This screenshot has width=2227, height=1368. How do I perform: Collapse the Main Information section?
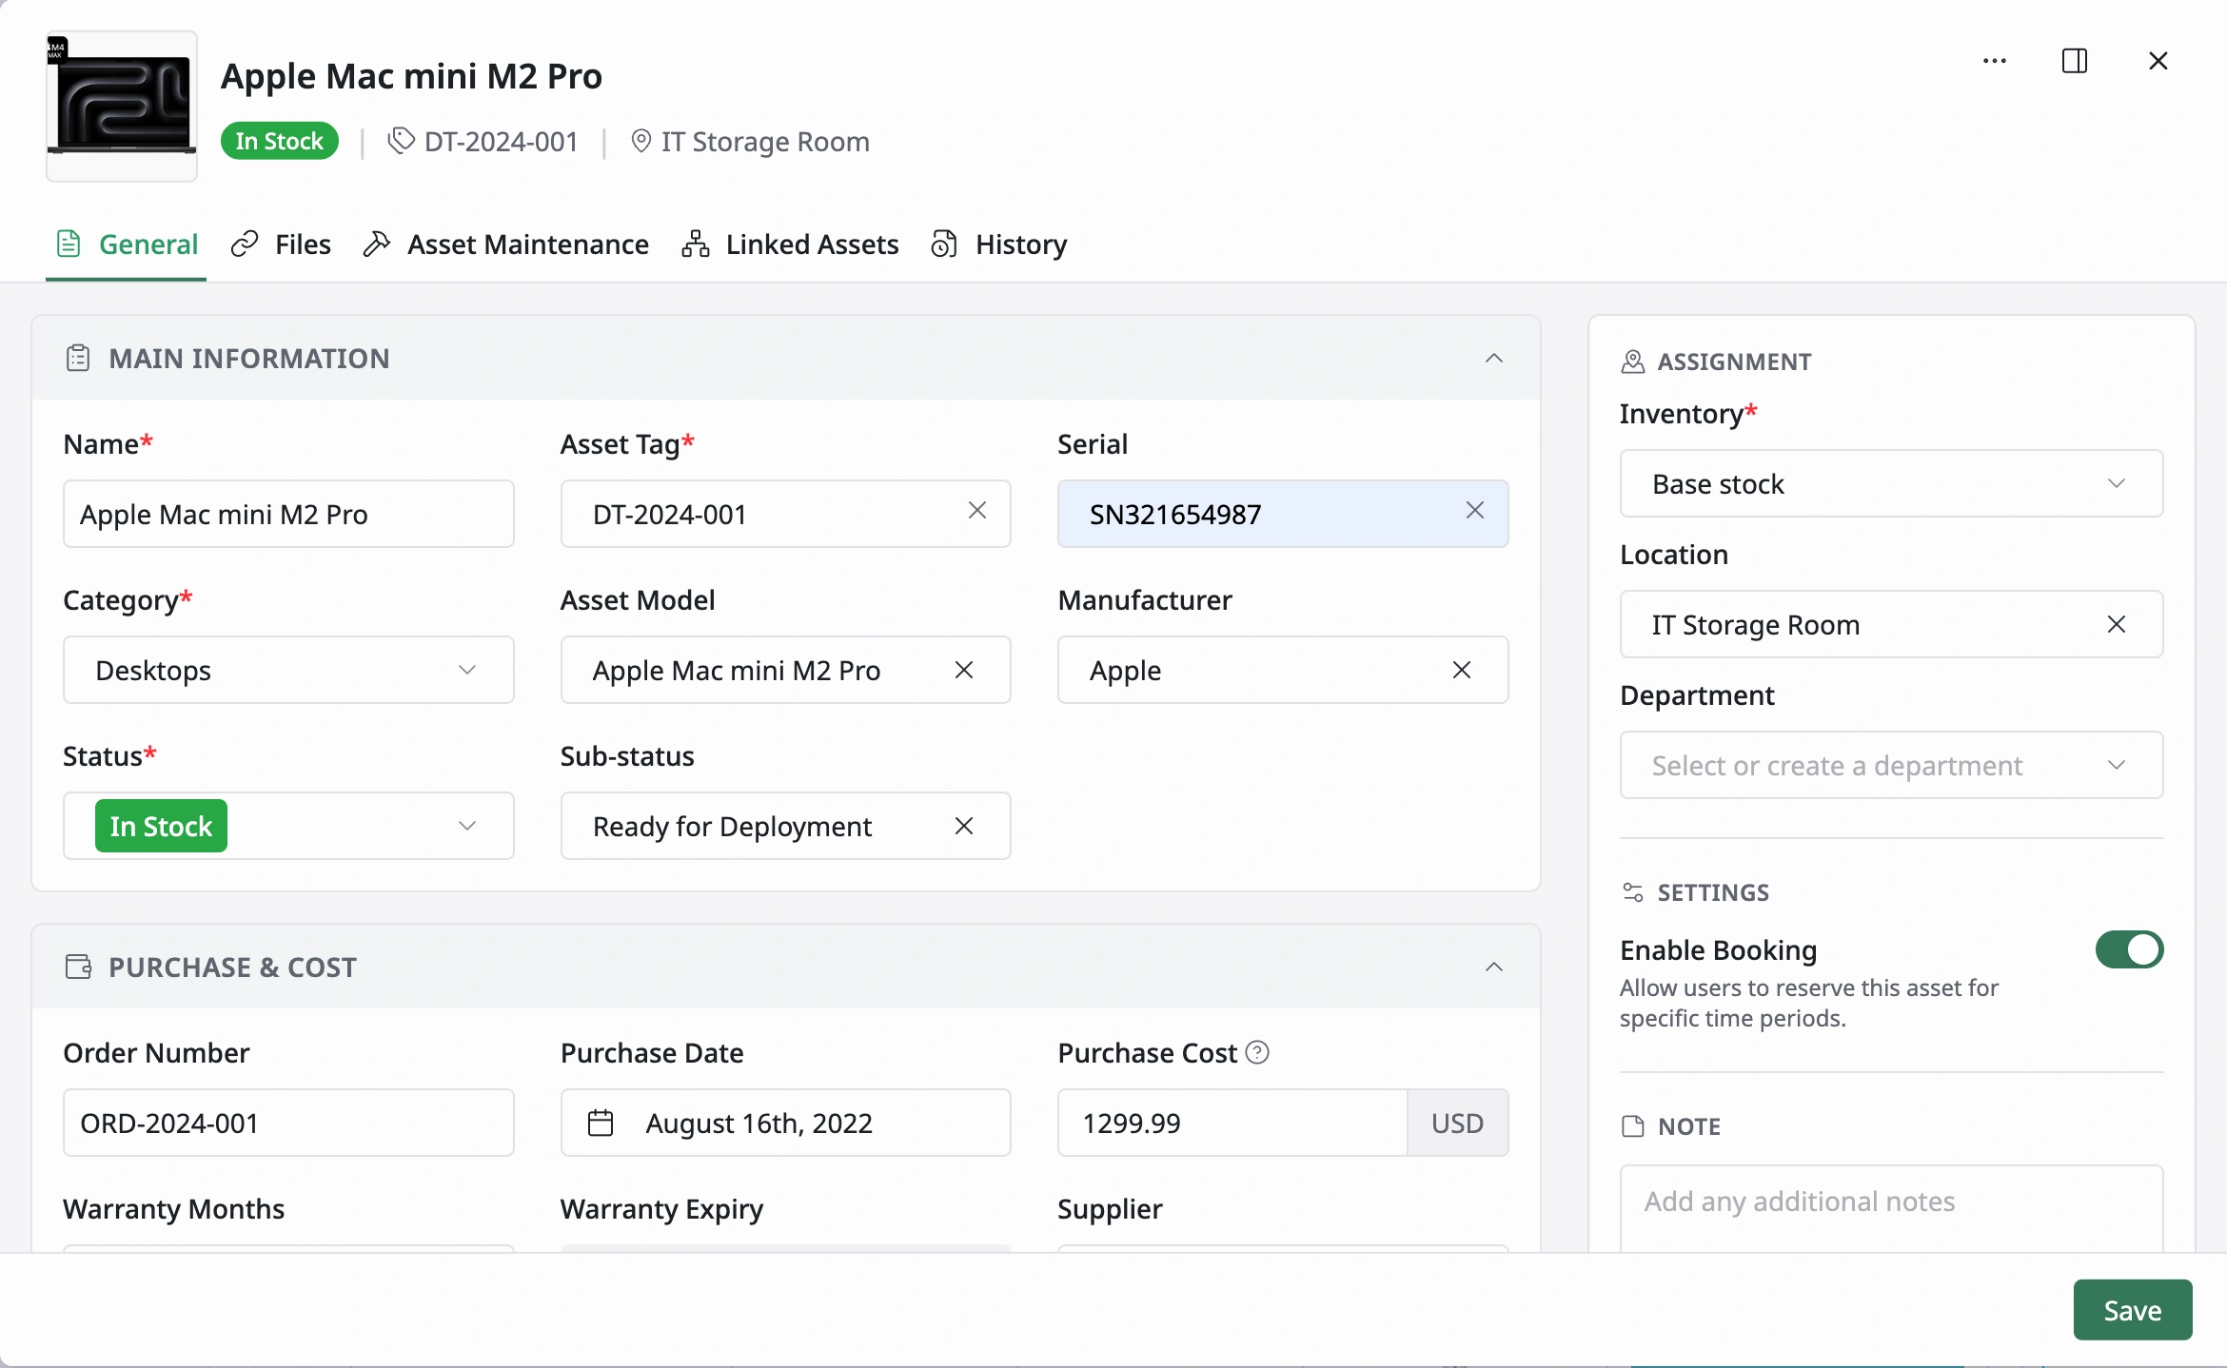tap(1494, 359)
